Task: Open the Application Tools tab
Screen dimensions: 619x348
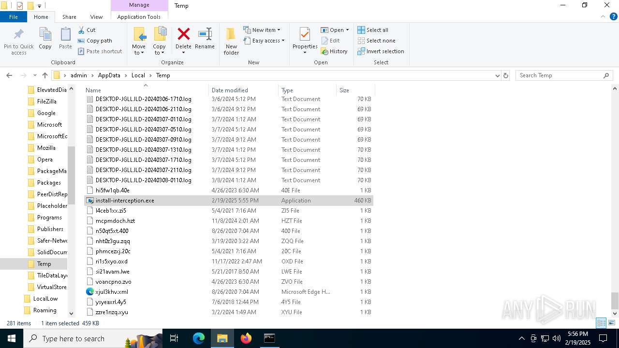Action: pos(139,17)
